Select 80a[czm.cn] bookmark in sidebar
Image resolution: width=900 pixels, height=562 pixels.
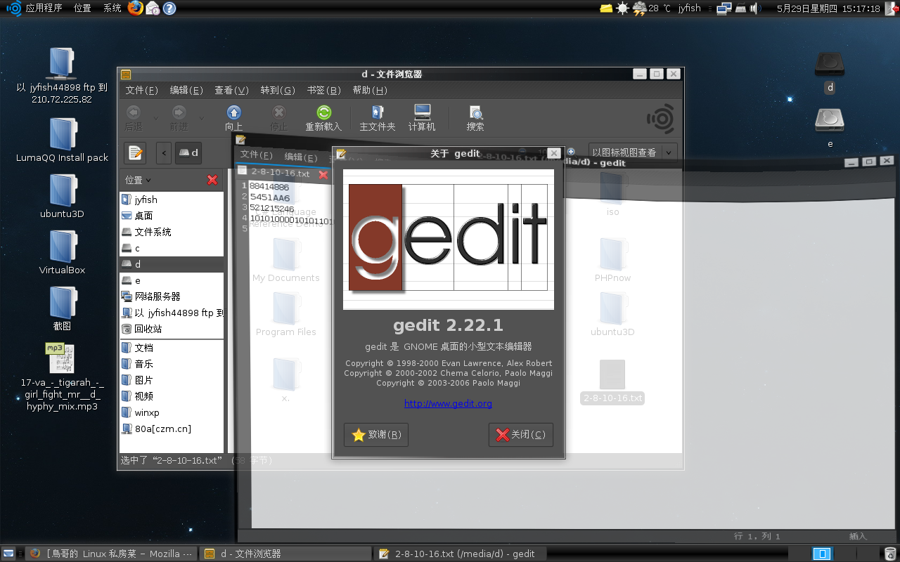172,429
